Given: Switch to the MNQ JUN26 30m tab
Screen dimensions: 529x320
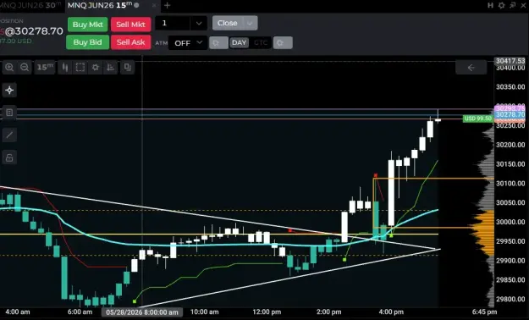Looking at the screenshot, I should click(31, 5).
